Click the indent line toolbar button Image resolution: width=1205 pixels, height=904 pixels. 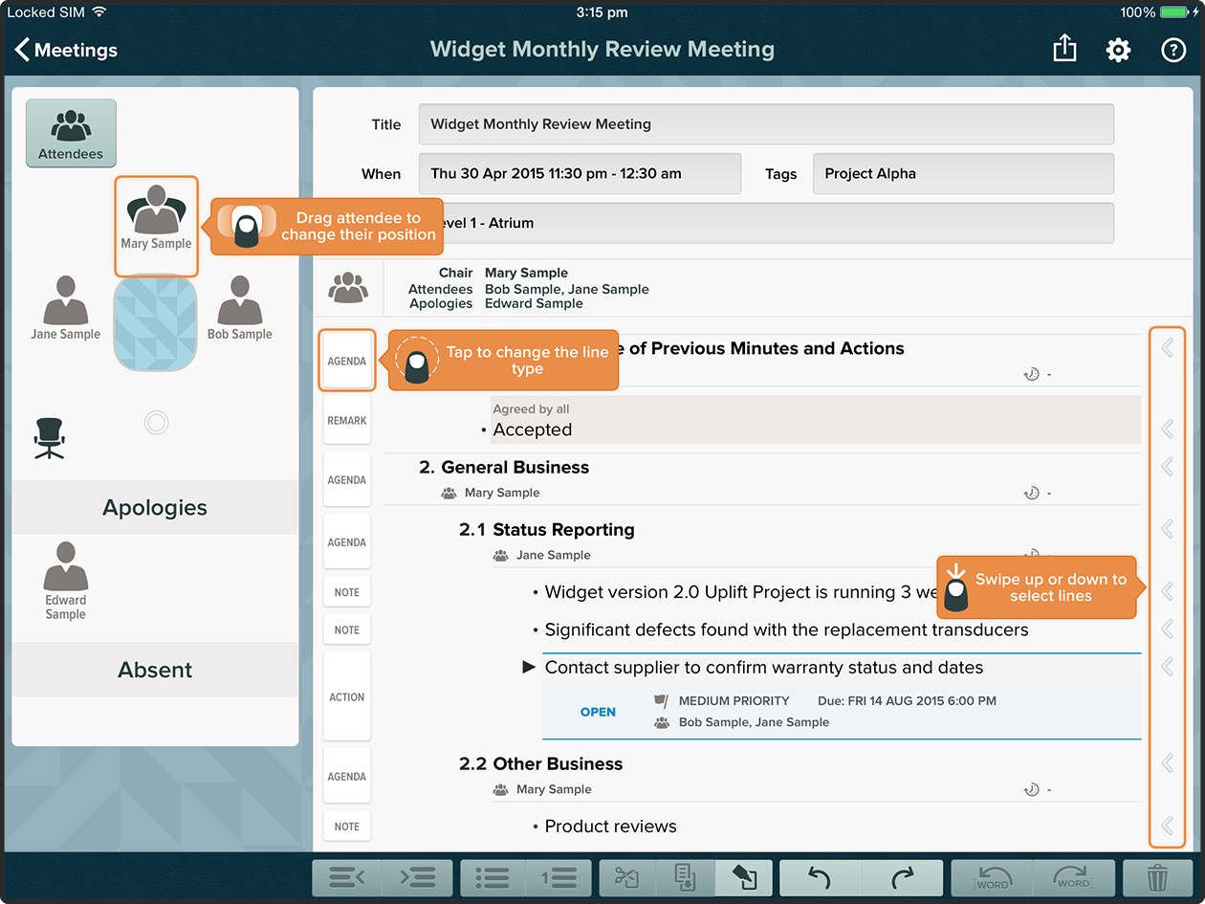click(x=417, y=877)
